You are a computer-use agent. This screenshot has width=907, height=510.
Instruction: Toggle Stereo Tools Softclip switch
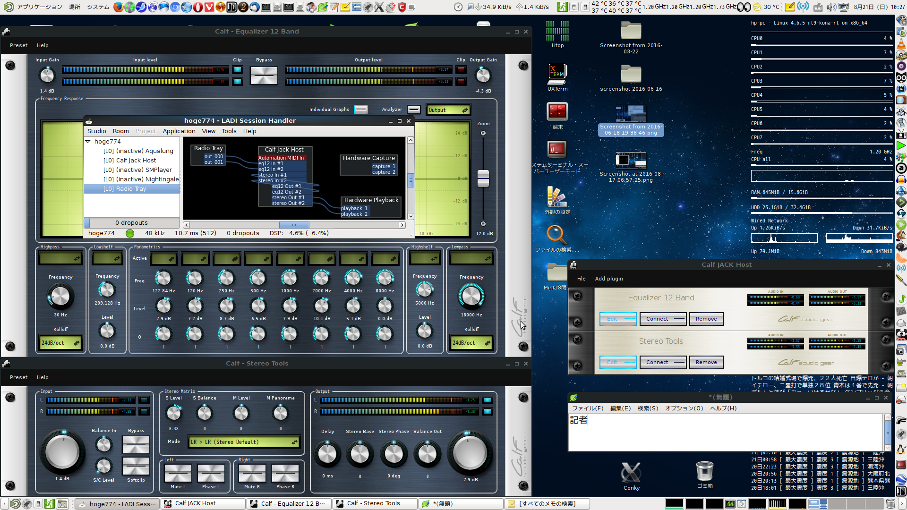(136, 466)
